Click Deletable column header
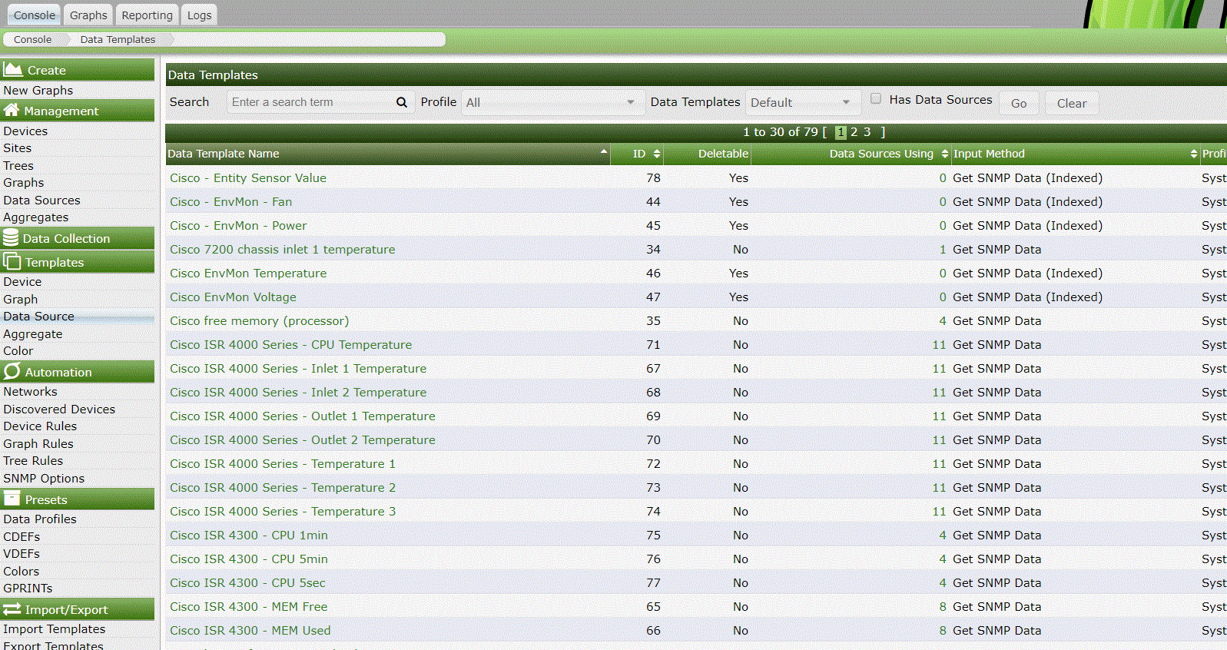Image resolution: width=1227 pixels, height=650 pixels. click(x=723, y=154)
